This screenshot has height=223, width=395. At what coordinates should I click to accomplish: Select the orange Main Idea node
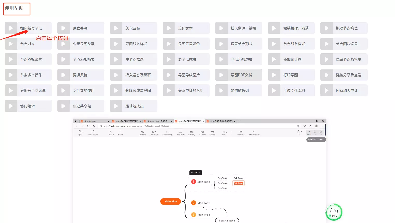click(x=171, y=201)
